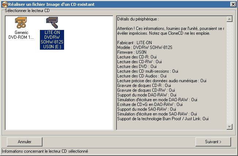The height and width of the screenshot is (156, 238).
Task: Click 'Lecture des CD-R: Oui' line
Action: point(137,57)
